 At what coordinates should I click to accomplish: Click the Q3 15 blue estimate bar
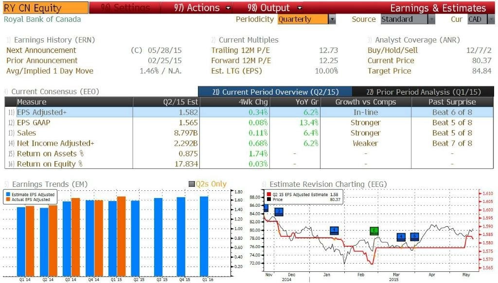(158, 237)
